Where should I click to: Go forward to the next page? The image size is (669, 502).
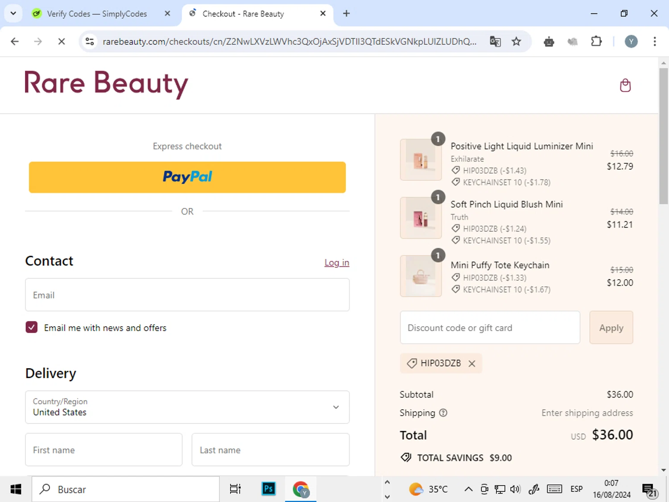[38, 41]
